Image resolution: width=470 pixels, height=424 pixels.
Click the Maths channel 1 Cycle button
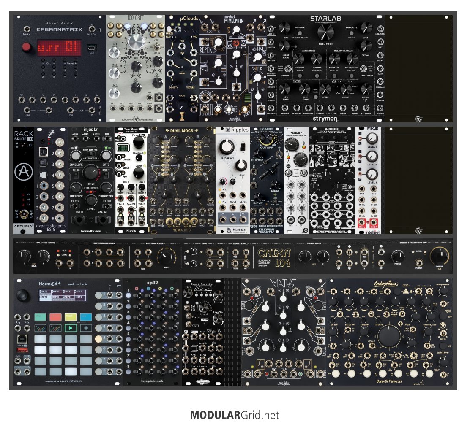coord(249,305)
